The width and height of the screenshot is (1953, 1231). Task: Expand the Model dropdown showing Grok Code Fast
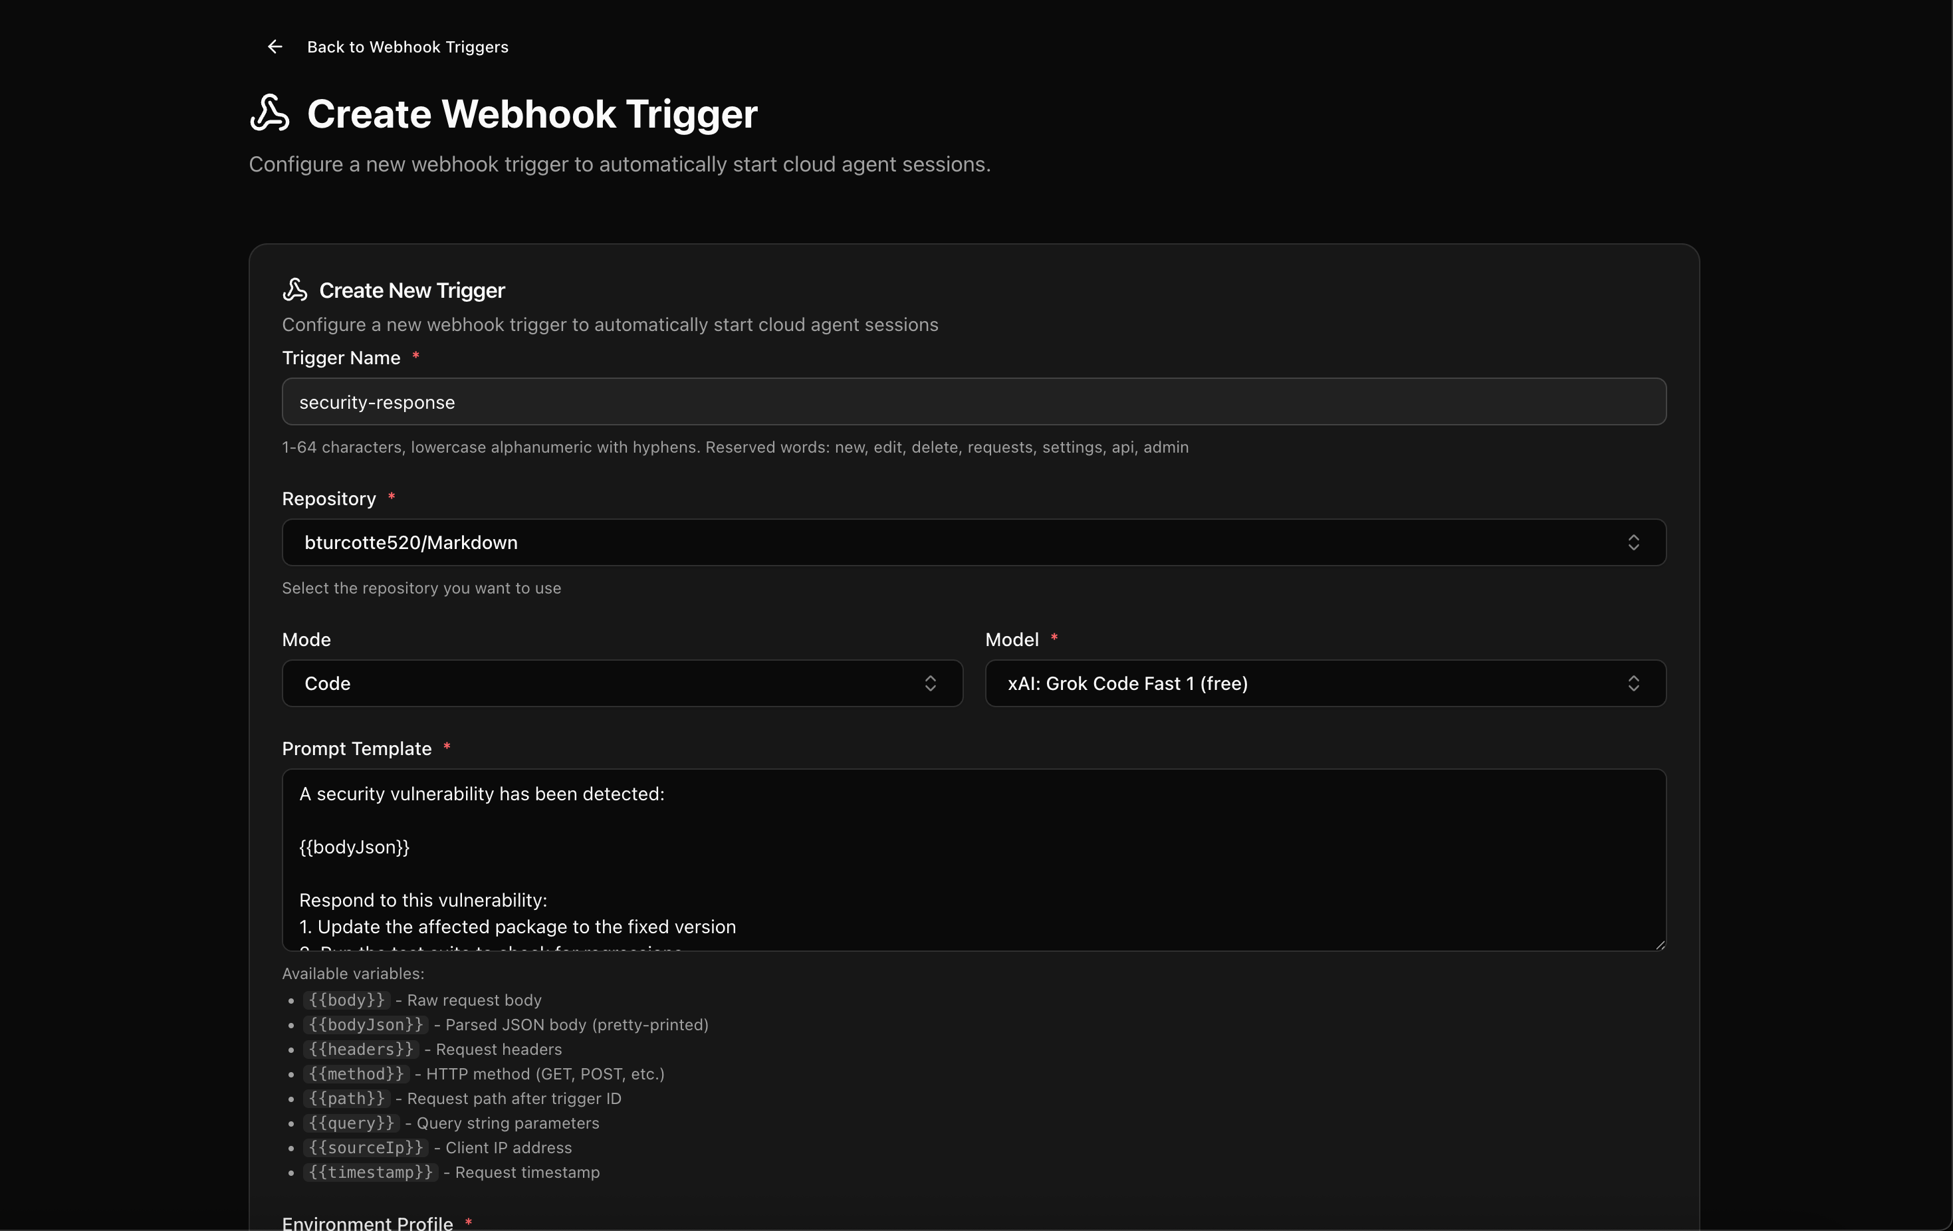pos(1325,683)
